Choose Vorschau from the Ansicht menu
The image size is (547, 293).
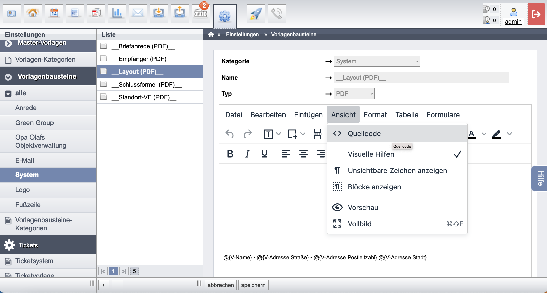tap(397, 208)
